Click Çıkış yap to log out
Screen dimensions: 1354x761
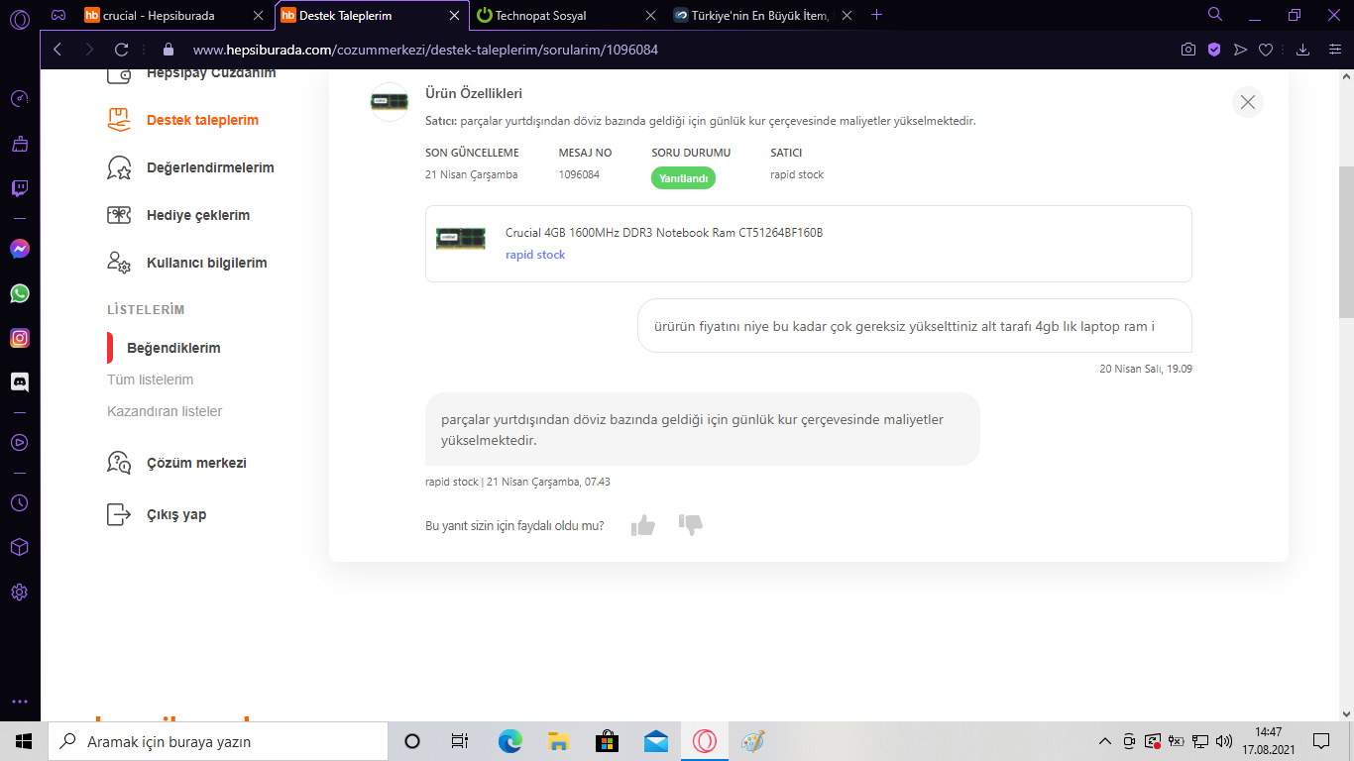157,514
